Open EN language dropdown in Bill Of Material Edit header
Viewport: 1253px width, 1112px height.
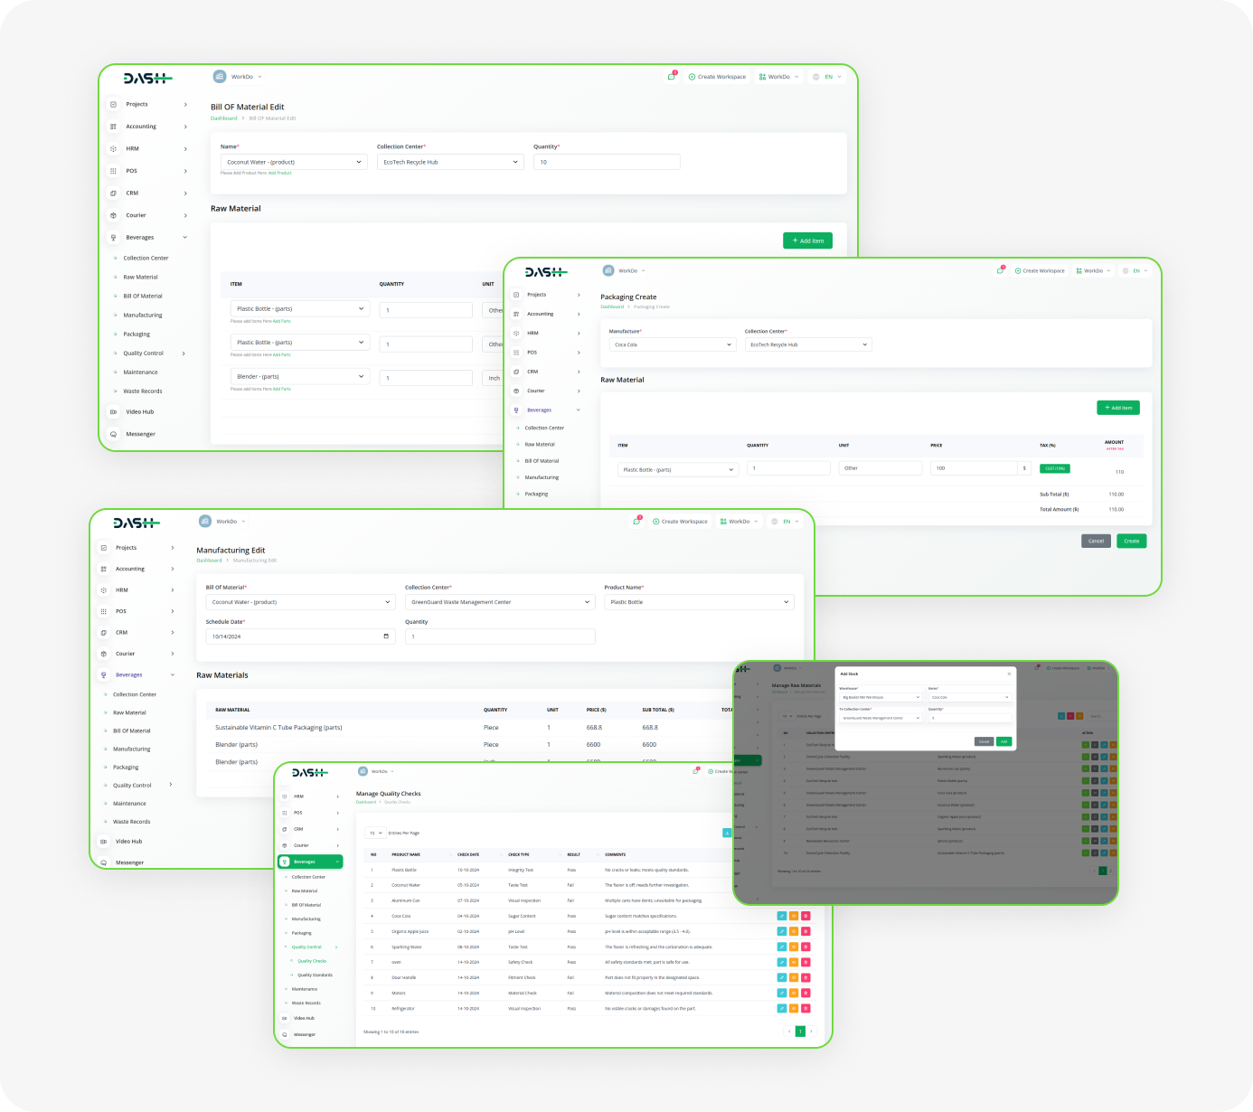[827, 77]
